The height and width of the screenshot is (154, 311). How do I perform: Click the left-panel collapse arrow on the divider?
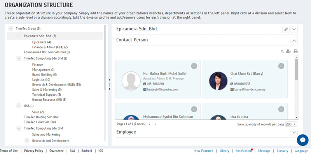pos(110,80)
